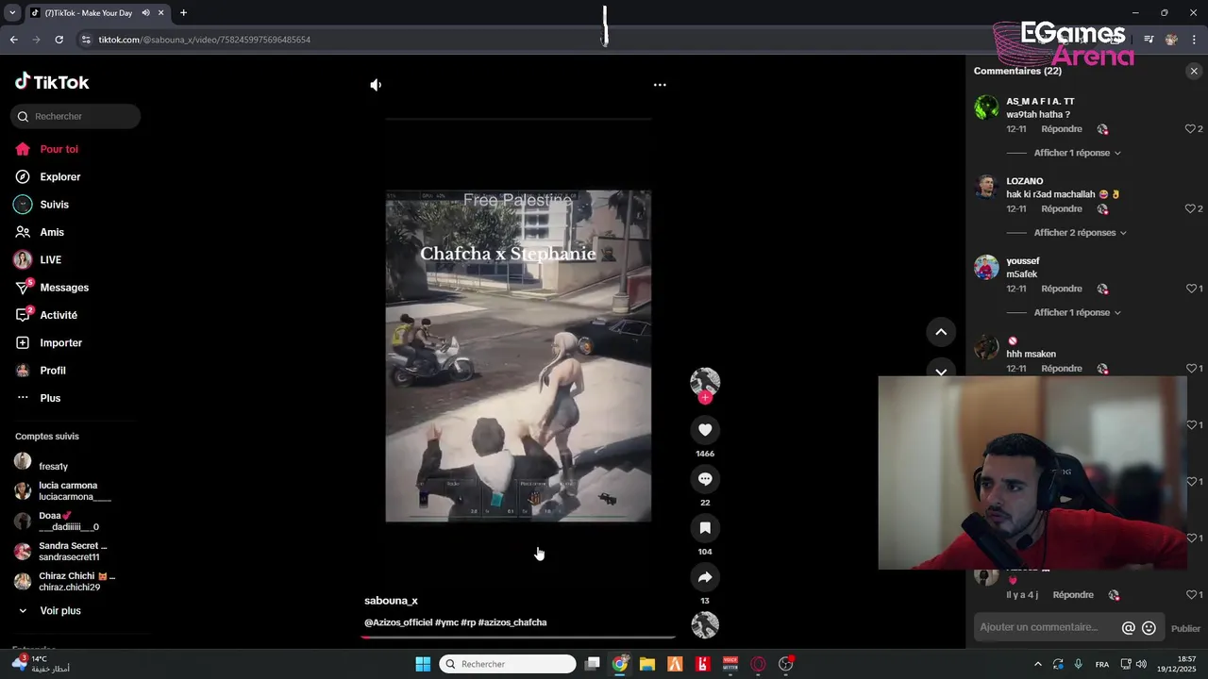Click the taskbar Rechercher search box
Viewport: 1208px width, 679px height.
[x=507, y=664]
